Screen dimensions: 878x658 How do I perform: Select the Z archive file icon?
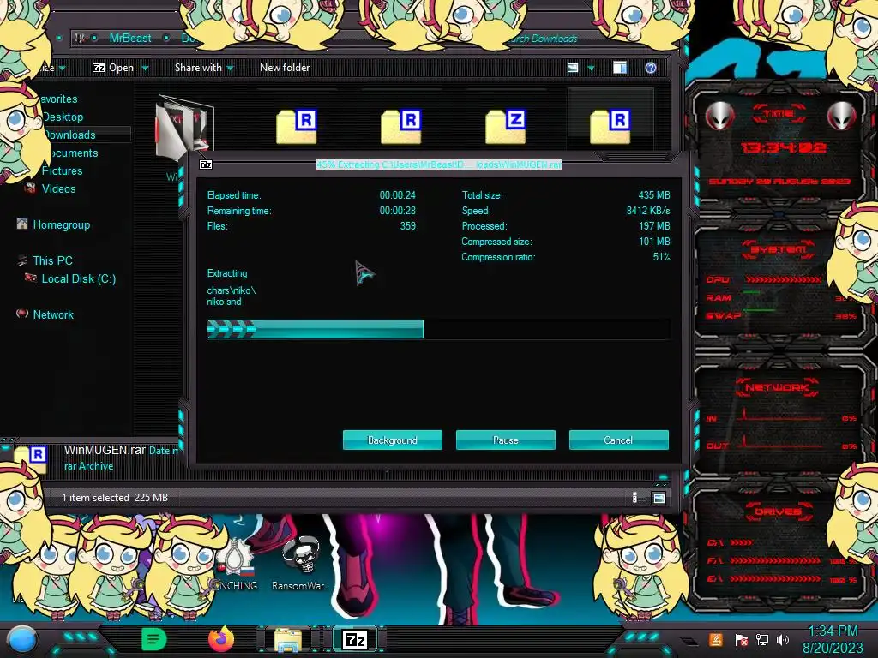coord(506,127)
